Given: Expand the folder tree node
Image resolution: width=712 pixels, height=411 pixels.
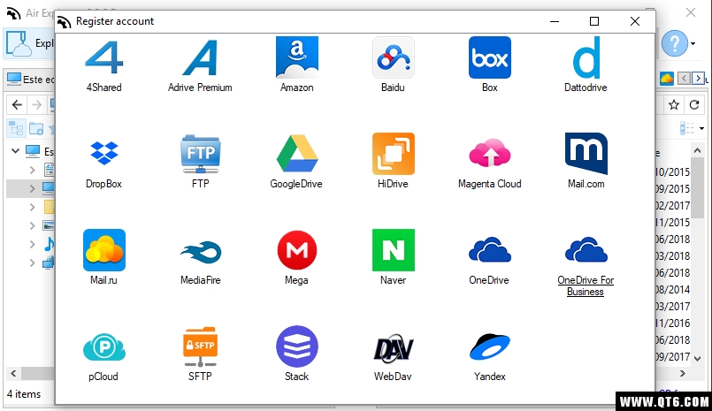Looking at the screenshot, I should [x=32, y=207].
